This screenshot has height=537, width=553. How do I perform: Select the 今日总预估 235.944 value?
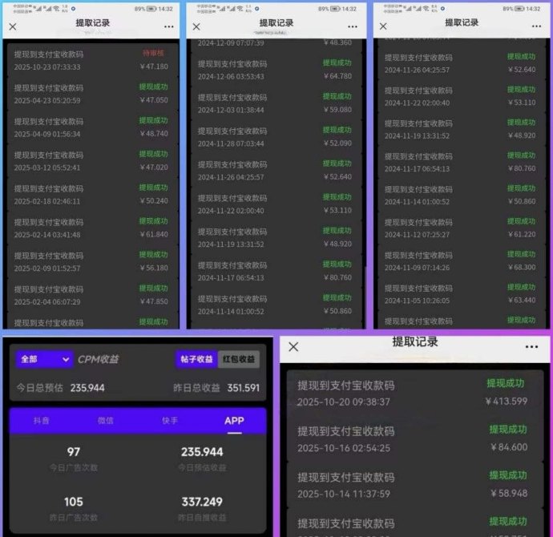pyautogui.click(x=87, y=388)
